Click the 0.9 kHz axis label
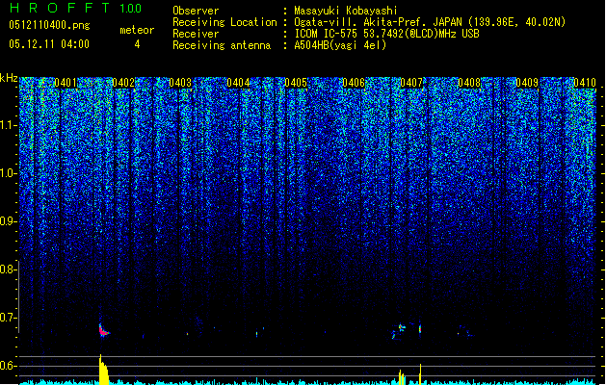 click(8, 221)
